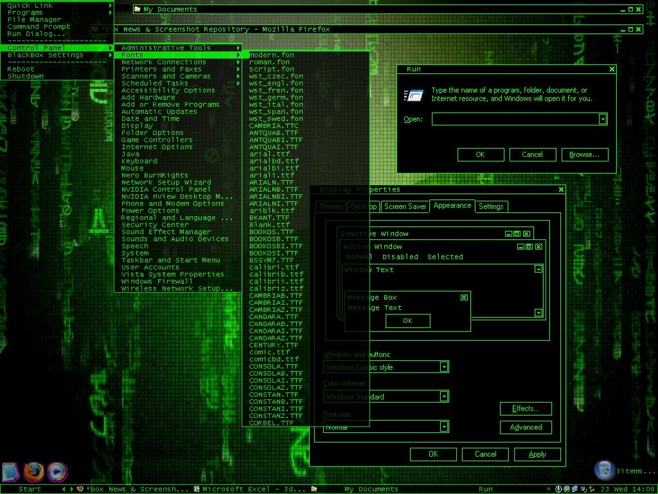Click the Start button on the taskbar
Screen dimensions: 658x494
click(30, 489)
